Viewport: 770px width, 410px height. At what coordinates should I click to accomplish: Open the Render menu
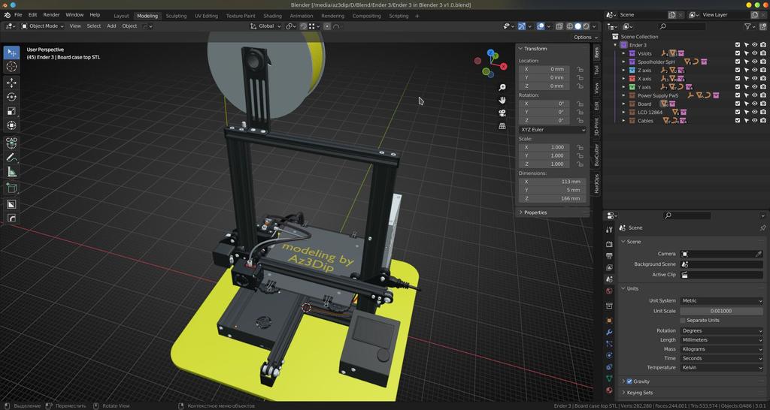pos(51,15)
